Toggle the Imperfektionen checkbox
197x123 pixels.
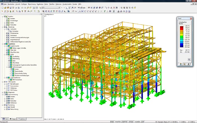pos(7,39)
